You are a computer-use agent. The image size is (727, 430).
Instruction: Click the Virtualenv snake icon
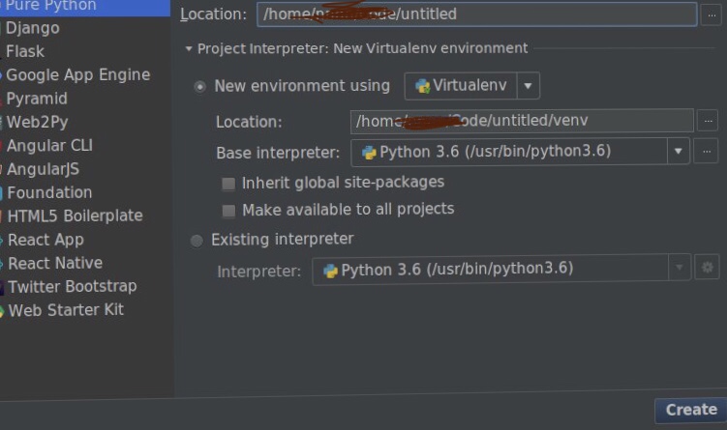[422, 86]
